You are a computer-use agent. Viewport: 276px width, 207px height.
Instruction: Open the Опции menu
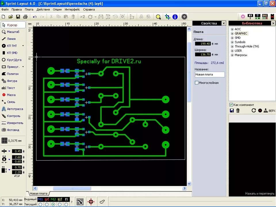coord(57,9)
